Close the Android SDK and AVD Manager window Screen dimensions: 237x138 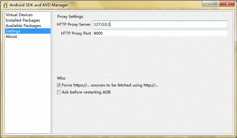[227, 3]
